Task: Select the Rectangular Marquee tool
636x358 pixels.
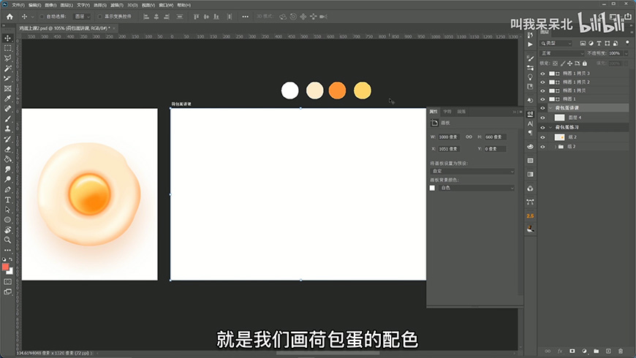Action: [7, 48]
